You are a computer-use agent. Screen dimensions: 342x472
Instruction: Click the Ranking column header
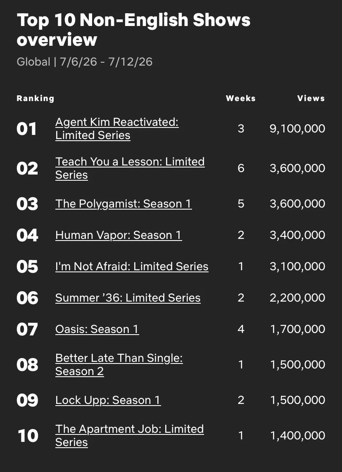36,99
